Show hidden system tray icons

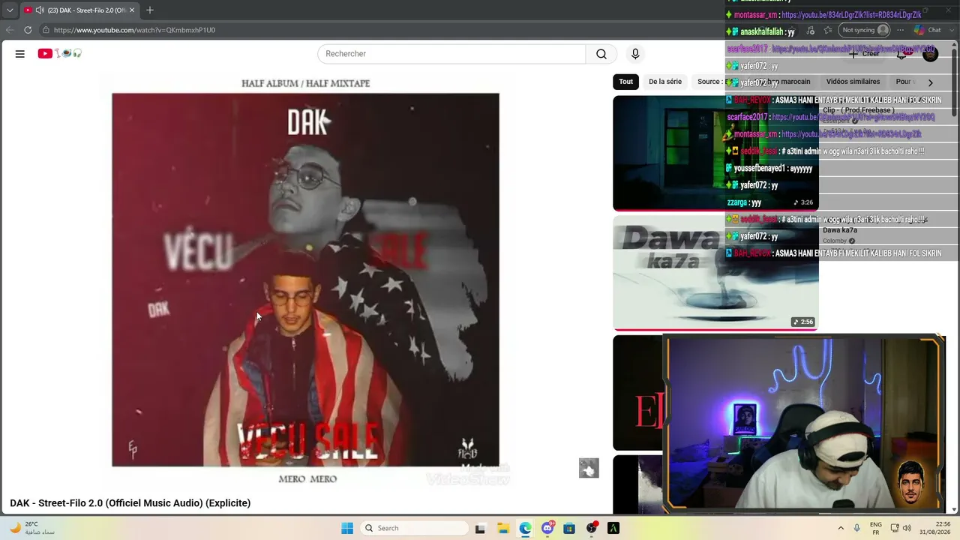[841, 528]
